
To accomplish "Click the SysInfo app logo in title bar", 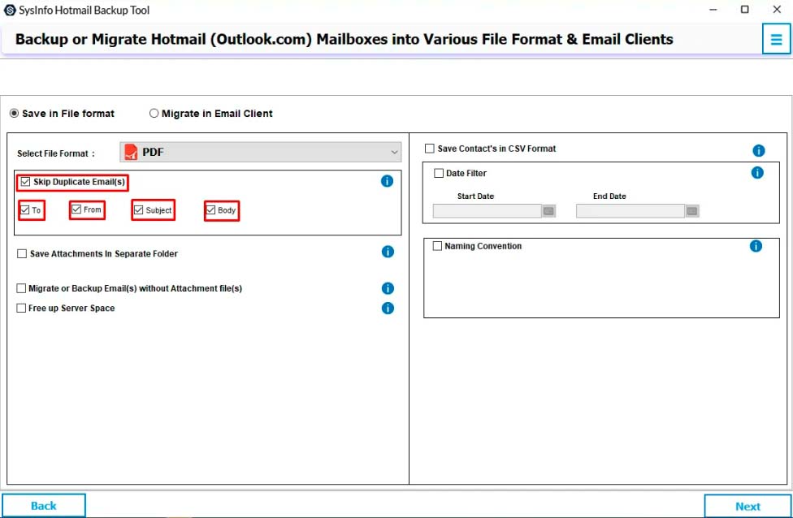I will coord(10,10).
